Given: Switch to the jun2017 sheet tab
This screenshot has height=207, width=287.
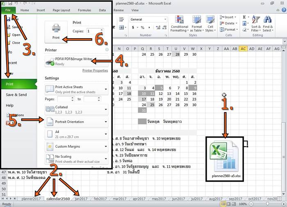Looking at the screenshot, I should (178, 199).
